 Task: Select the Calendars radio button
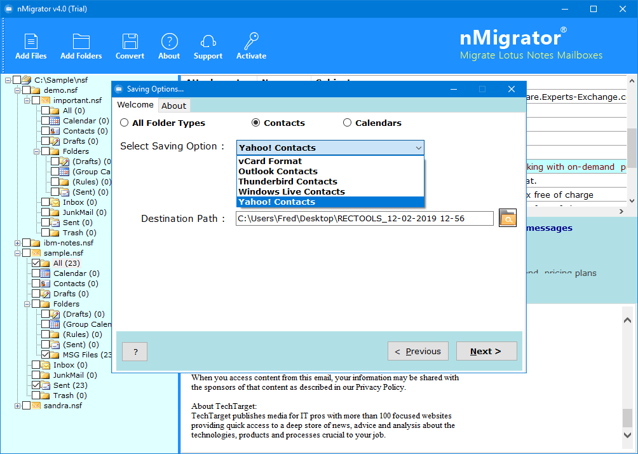click(347, 123)
